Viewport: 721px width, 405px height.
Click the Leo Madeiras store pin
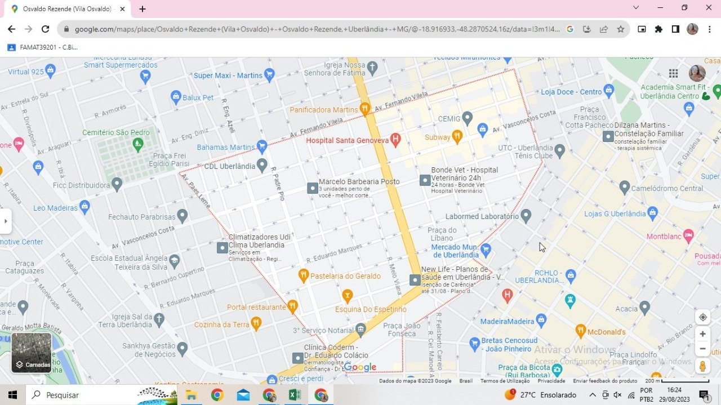(84, 207)
